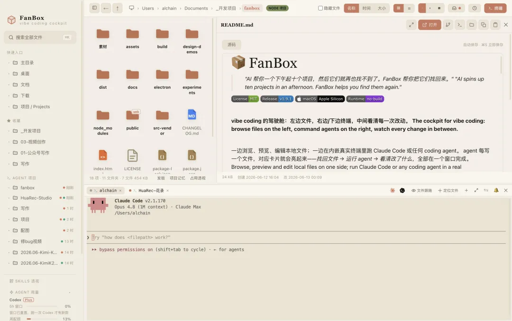The width and height of the screenshot is (512, 321).
Task: Click the 搜索全部文件 search field
Action: point(40,37)
